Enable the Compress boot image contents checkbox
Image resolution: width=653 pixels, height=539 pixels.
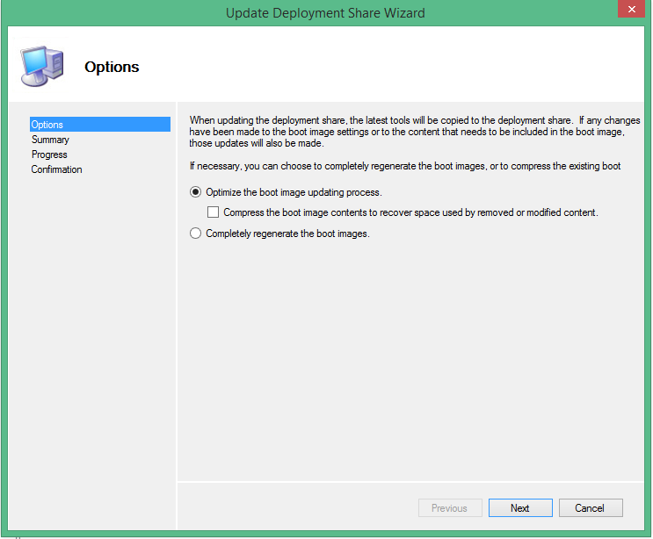pos(213,212)
